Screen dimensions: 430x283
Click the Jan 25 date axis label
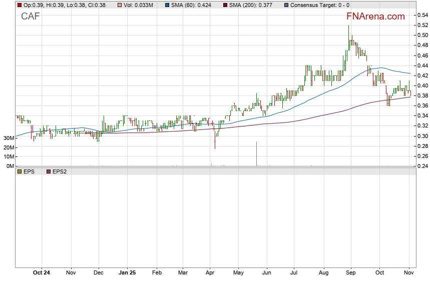point(127,273)
